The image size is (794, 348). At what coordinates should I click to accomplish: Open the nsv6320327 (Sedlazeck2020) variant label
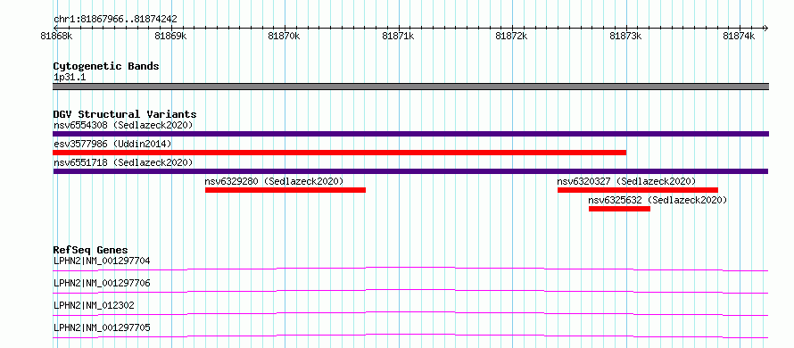626,181
